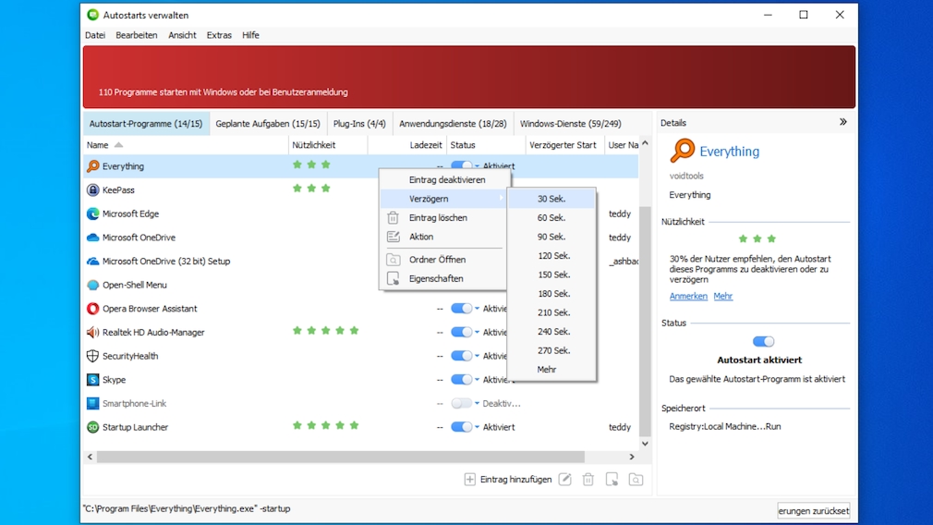The width and height of the screenshot is (933, 525).
Task: Choose Eintrag deaktivieren in context menu
Action: tap(444, 179)
